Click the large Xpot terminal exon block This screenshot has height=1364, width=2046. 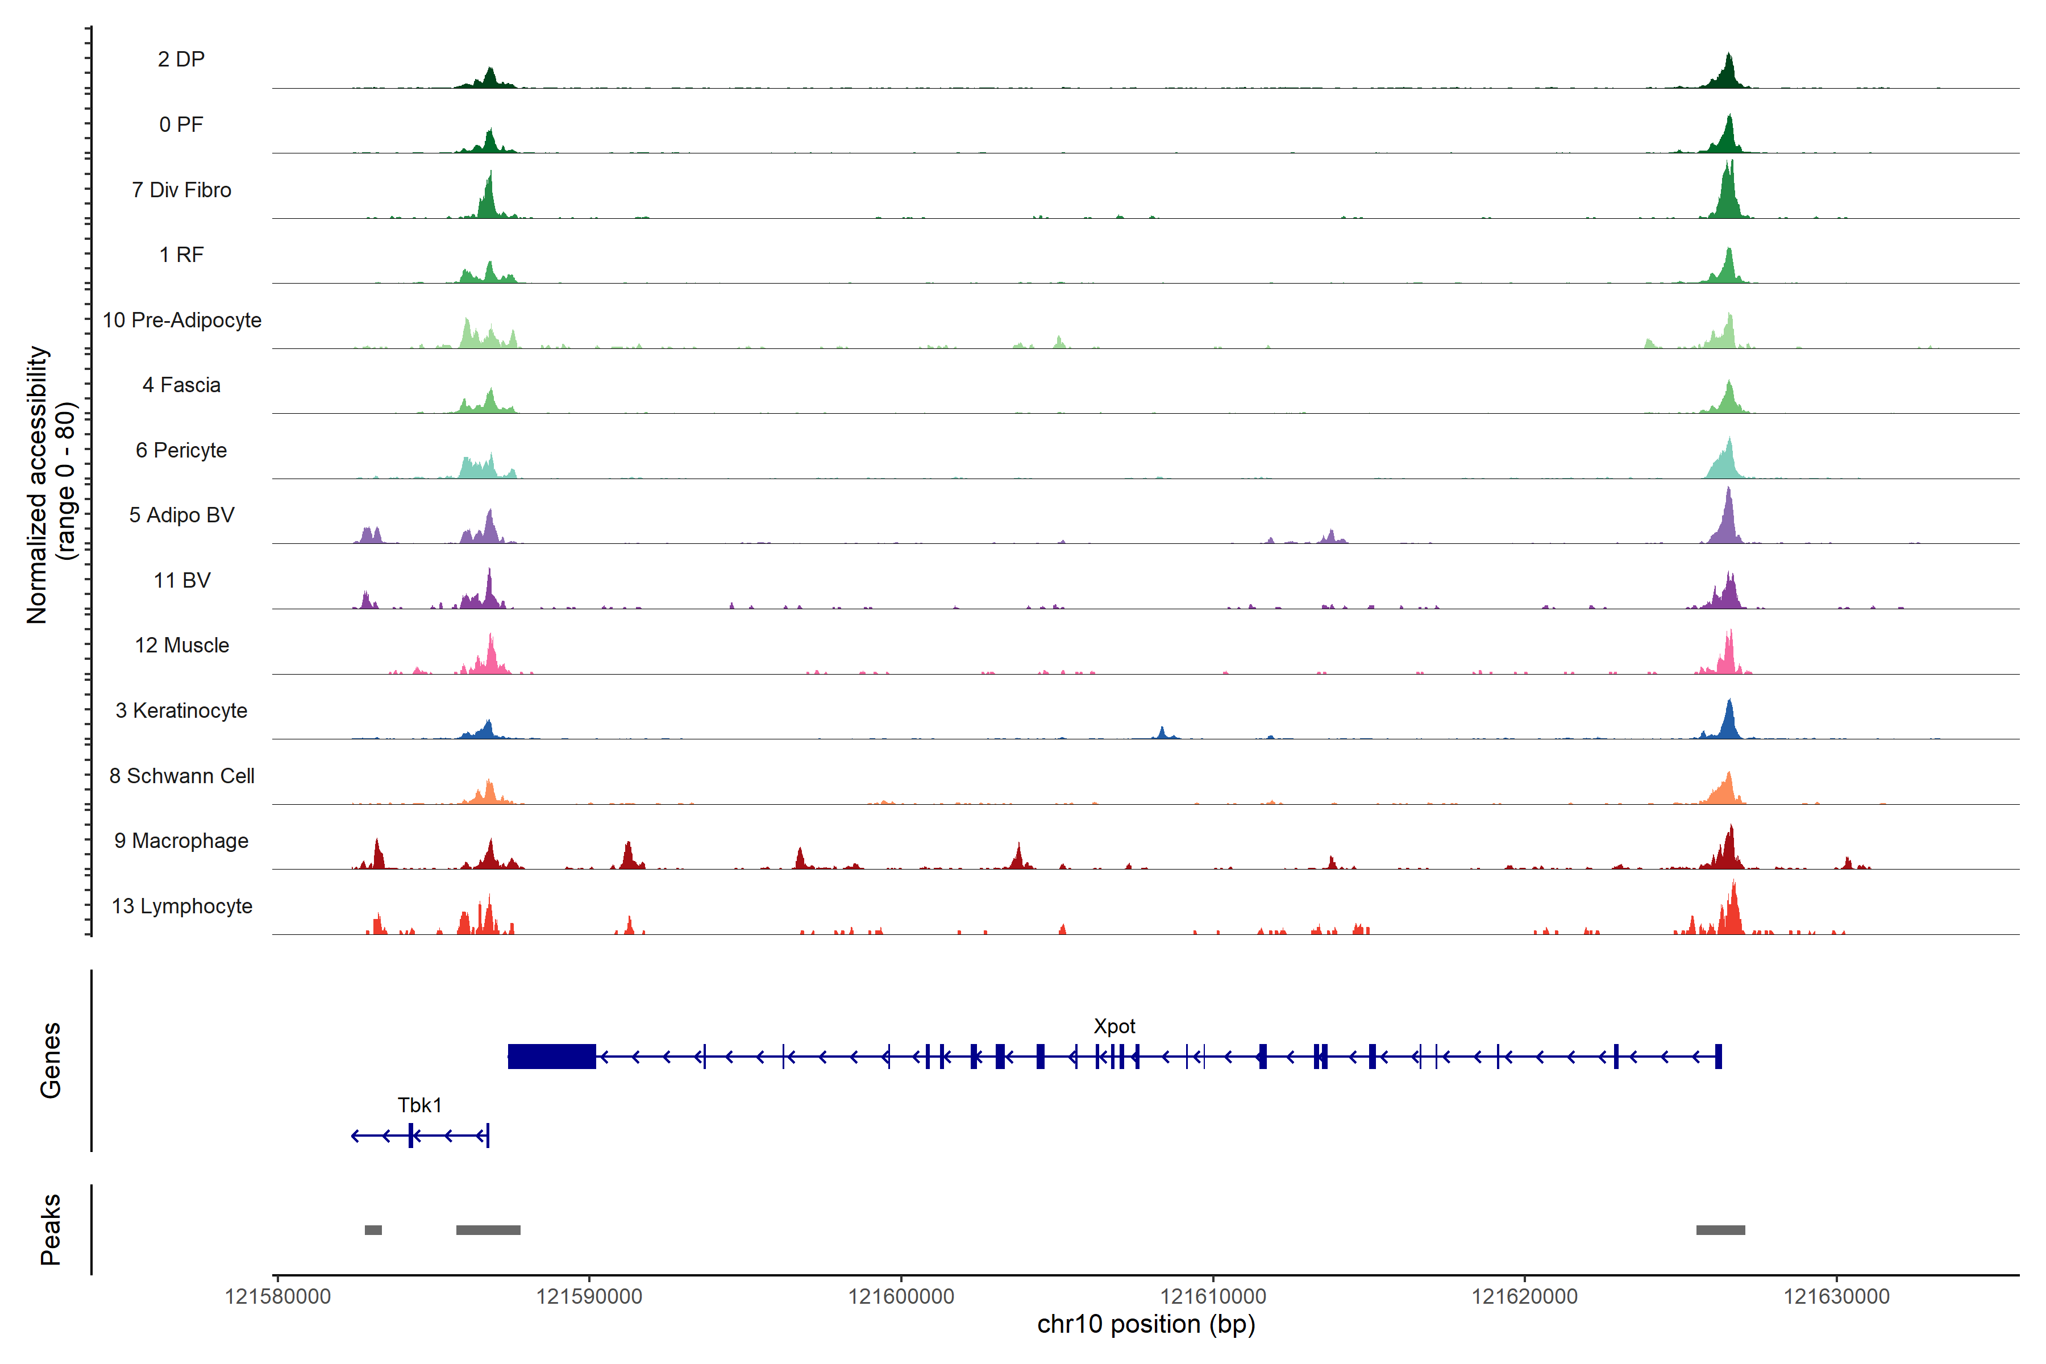[551, 1056]
